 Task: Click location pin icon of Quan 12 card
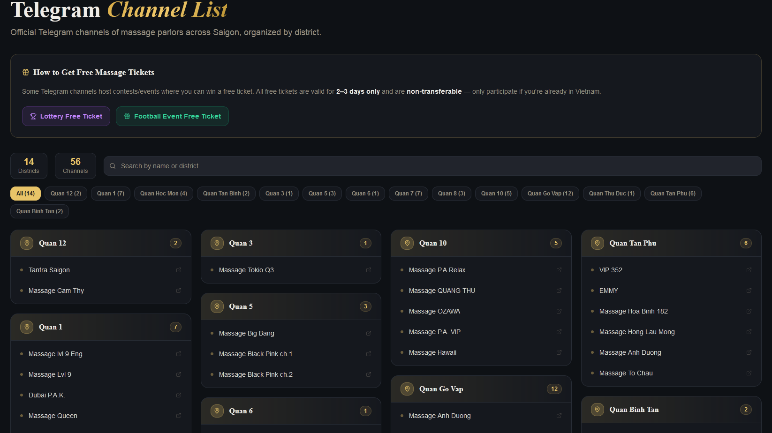[x=27, y=243]
